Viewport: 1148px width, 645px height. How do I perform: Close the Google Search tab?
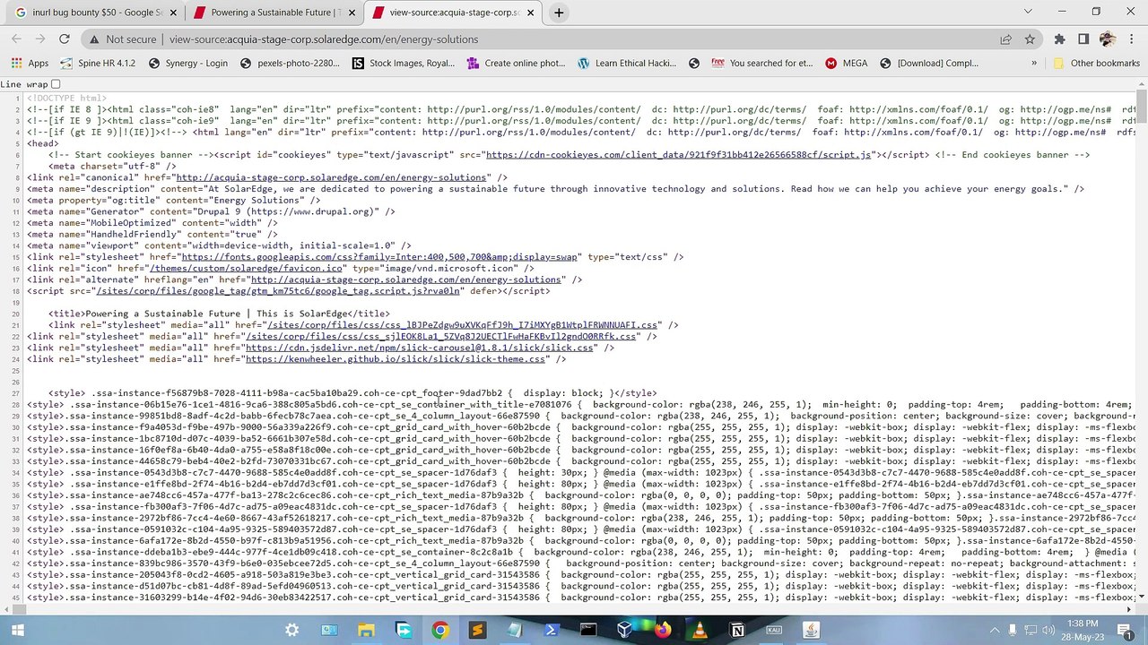pos(171,13)
